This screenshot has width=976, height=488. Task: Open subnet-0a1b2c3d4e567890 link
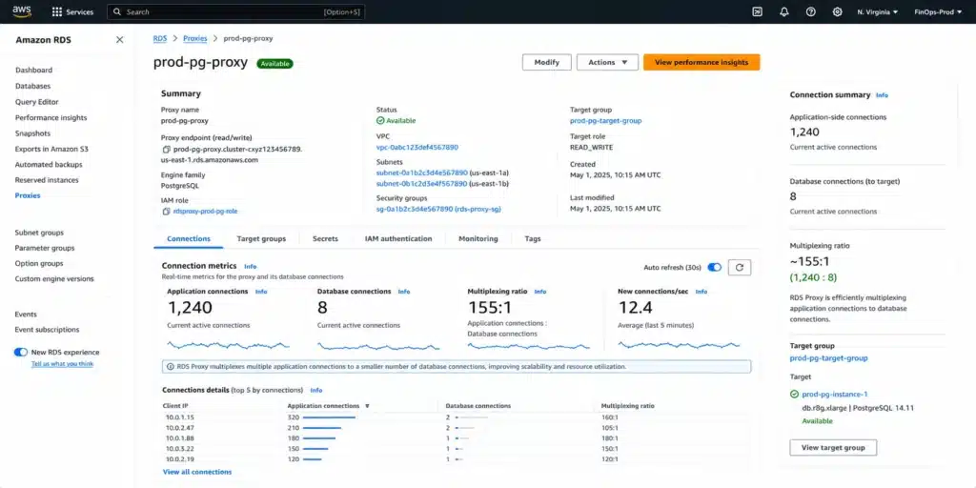pyautogui.click(x=422, y=173)
